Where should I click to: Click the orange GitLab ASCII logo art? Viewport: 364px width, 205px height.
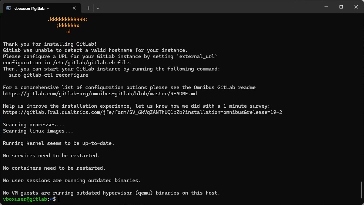[68, 25]
